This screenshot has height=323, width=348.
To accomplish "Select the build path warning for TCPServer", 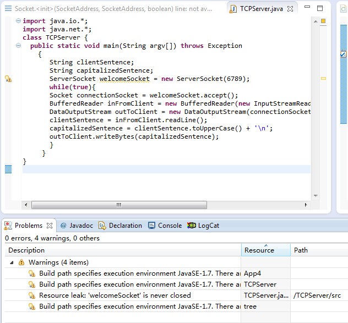I will point(140,284).
